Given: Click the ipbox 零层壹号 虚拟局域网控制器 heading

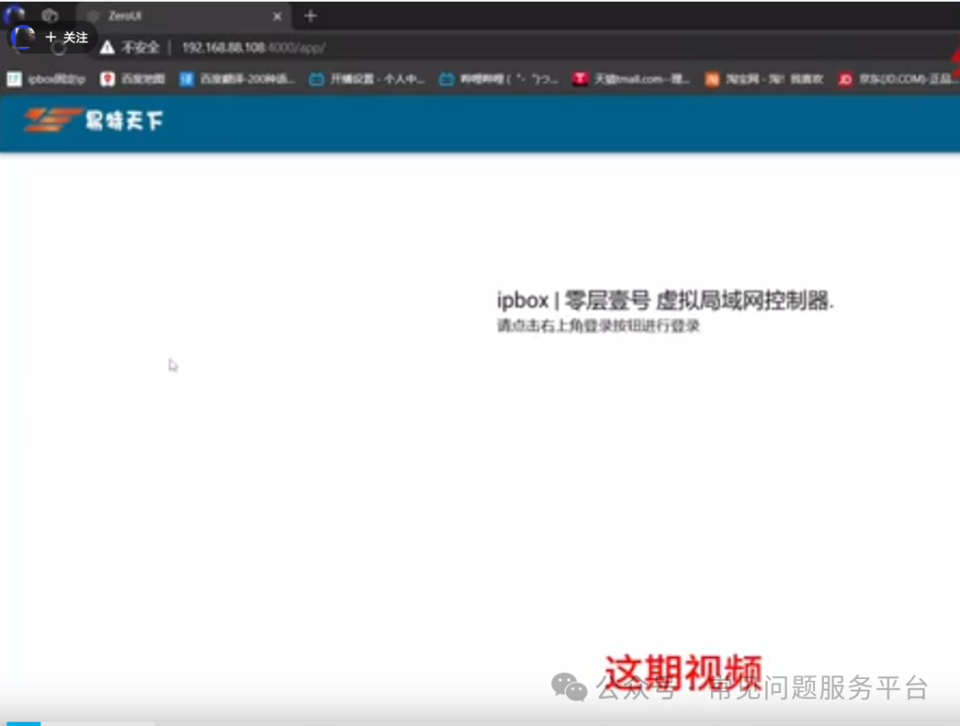Looking at the screenshot, I should click(665, 300).
